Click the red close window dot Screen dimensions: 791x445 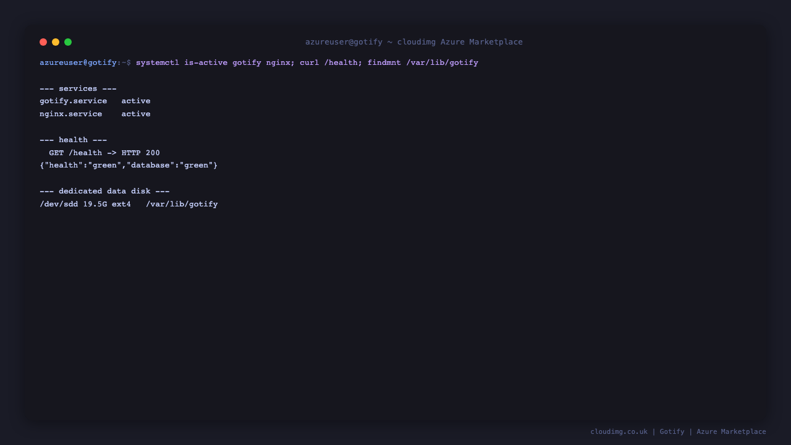click(43, 42)
